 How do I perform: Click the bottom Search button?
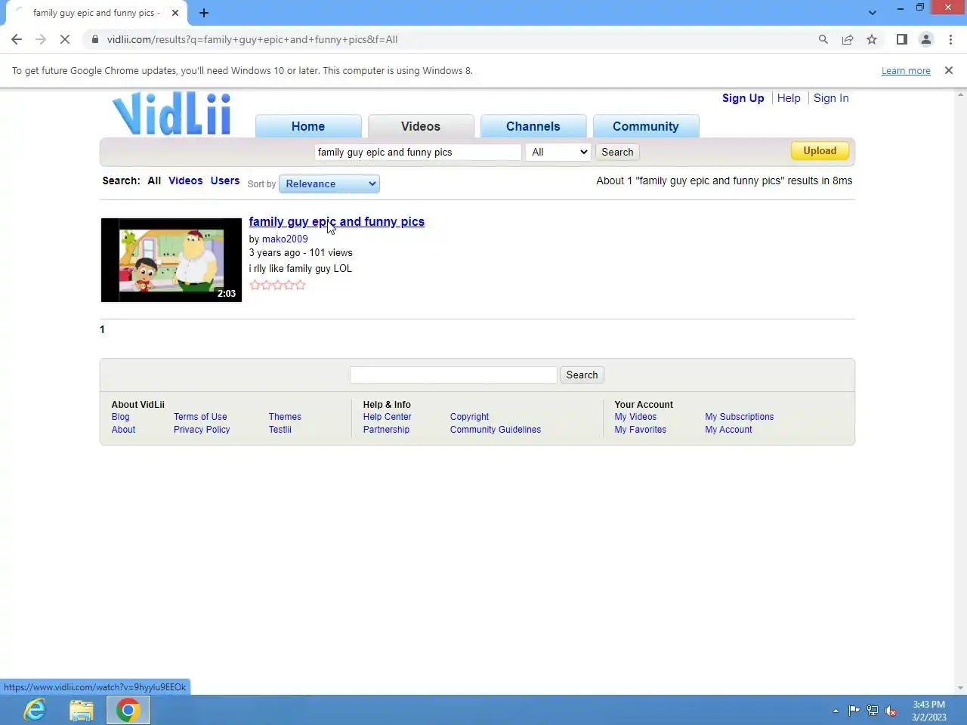coord(582,375)
